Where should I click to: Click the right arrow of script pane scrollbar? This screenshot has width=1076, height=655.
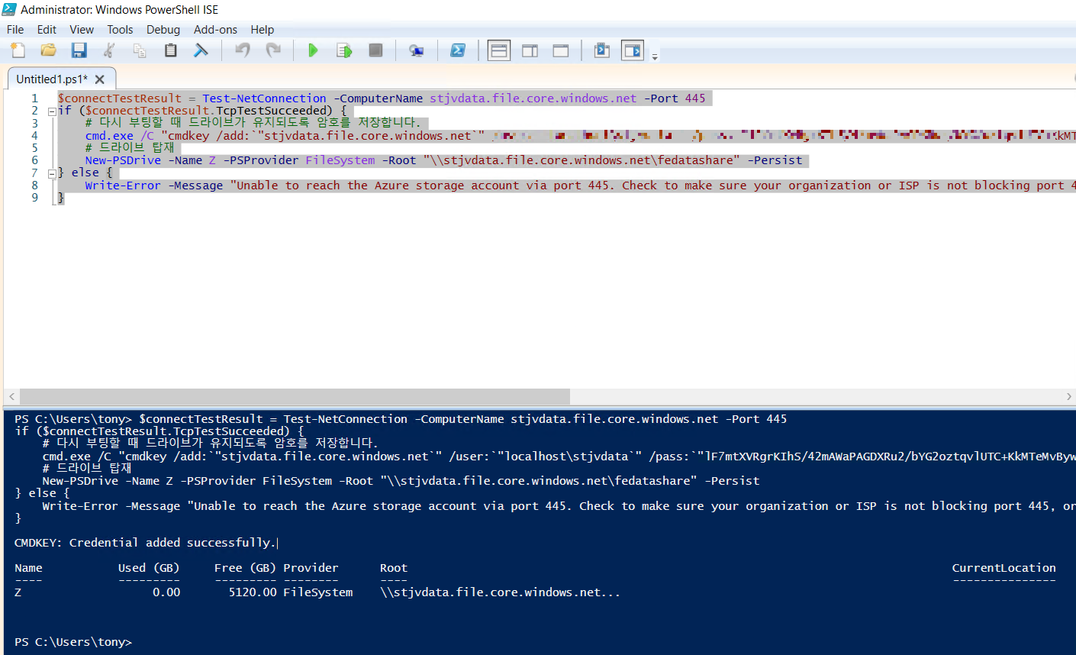pos(1068,397)
